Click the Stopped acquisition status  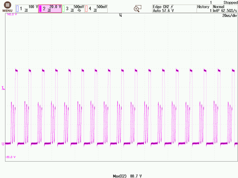230,3
